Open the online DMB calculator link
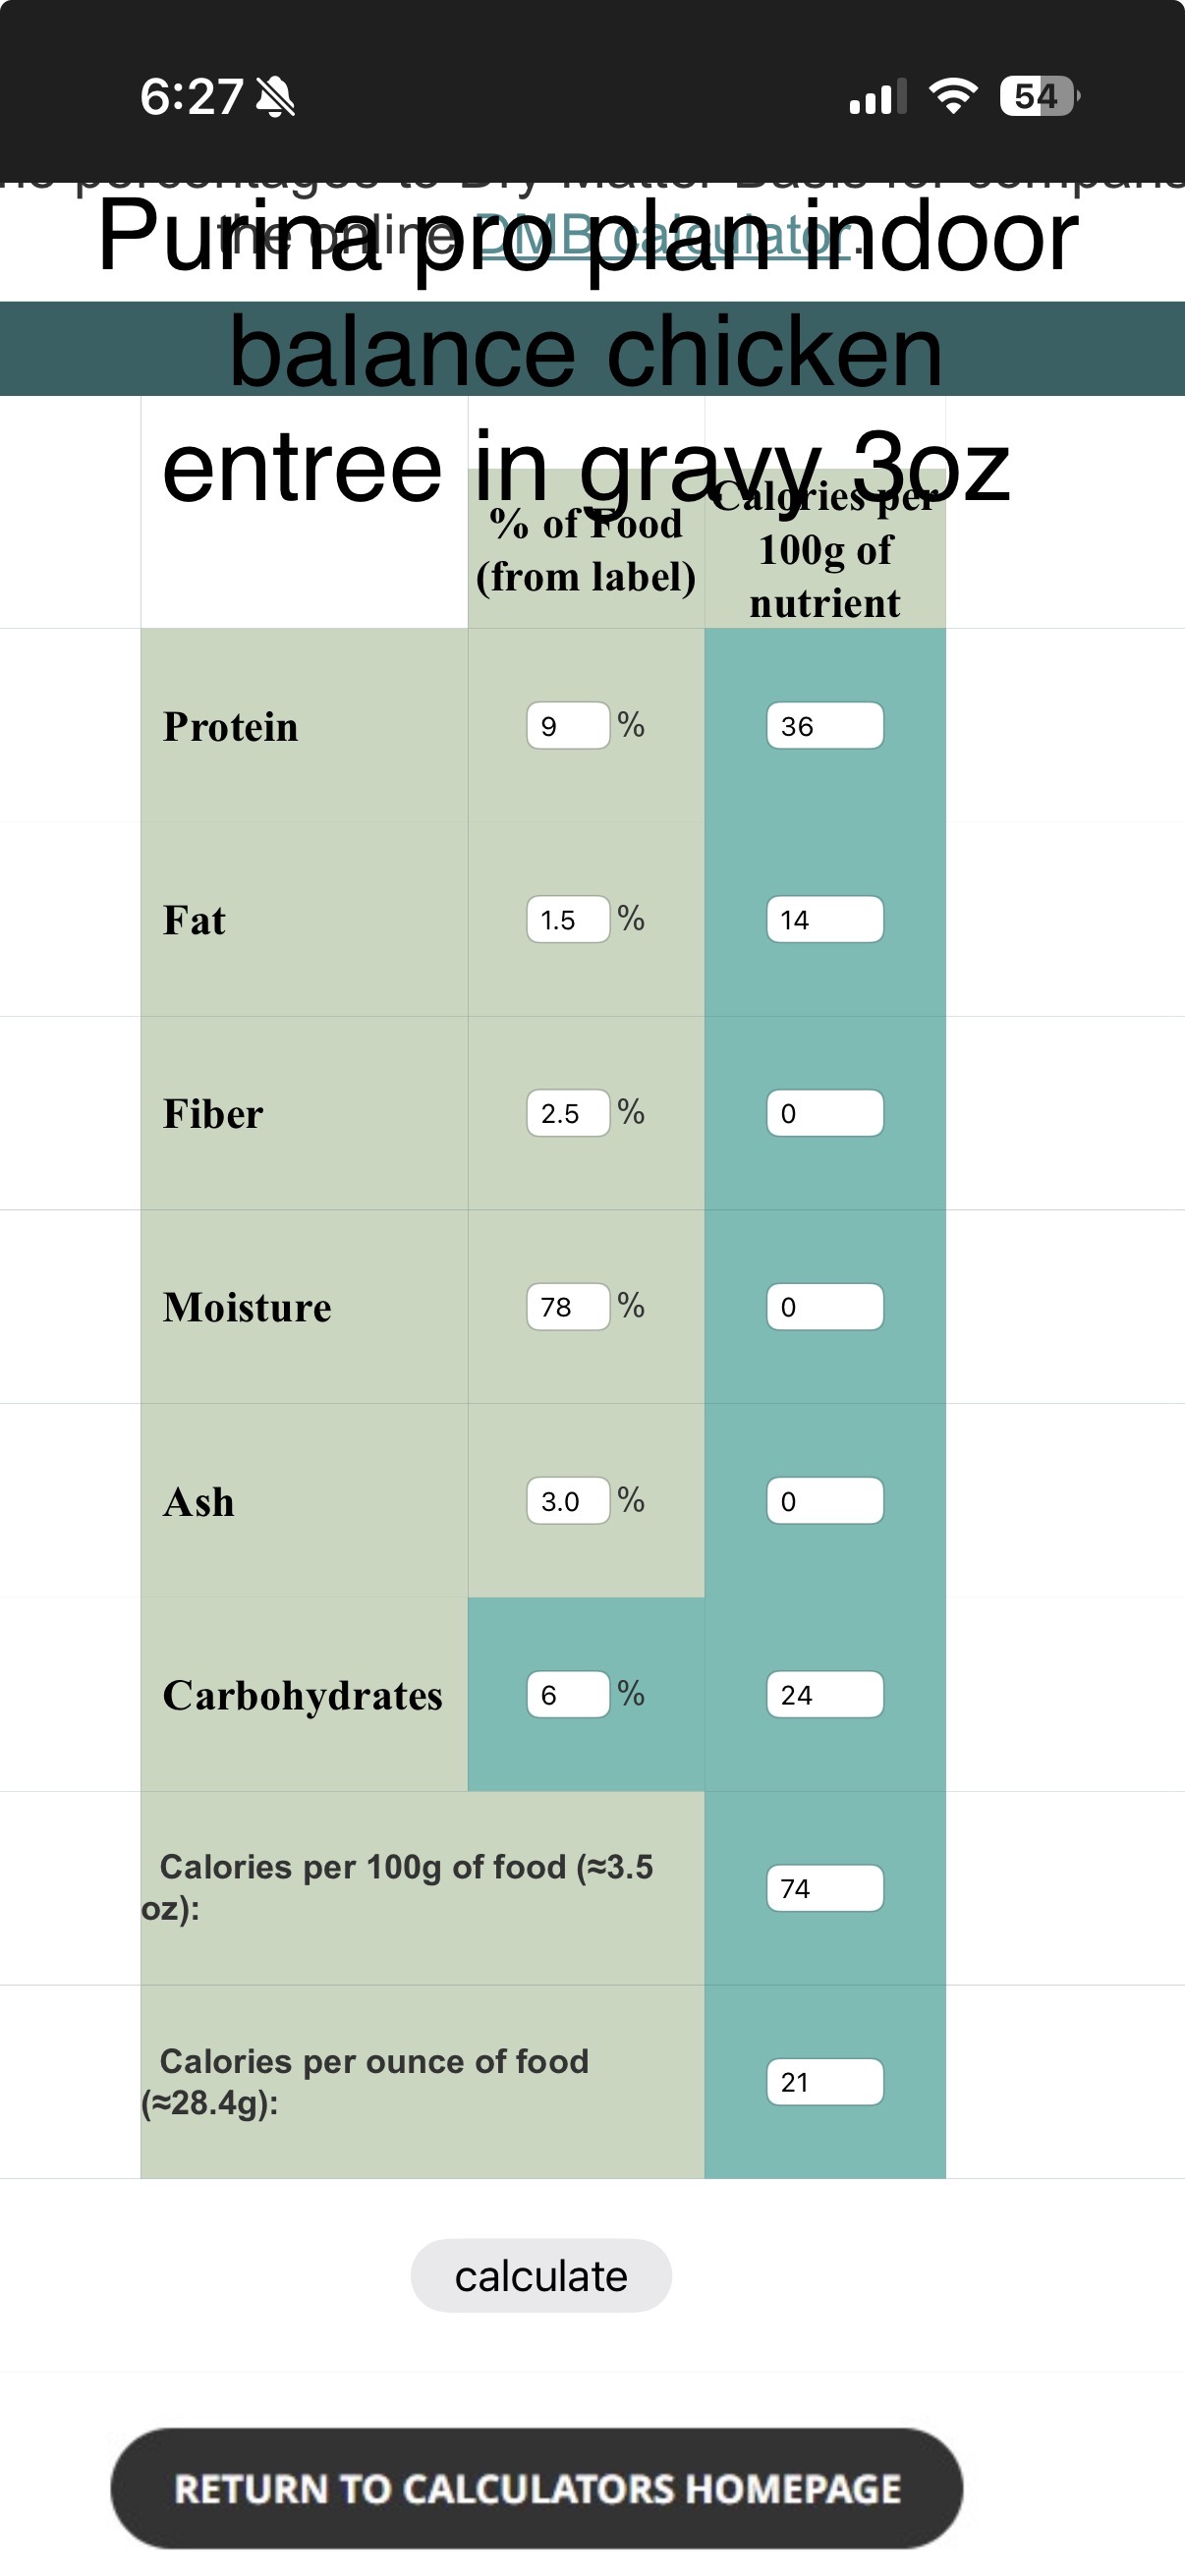This screenshot has width=1185, height=2576. point(663,237)
